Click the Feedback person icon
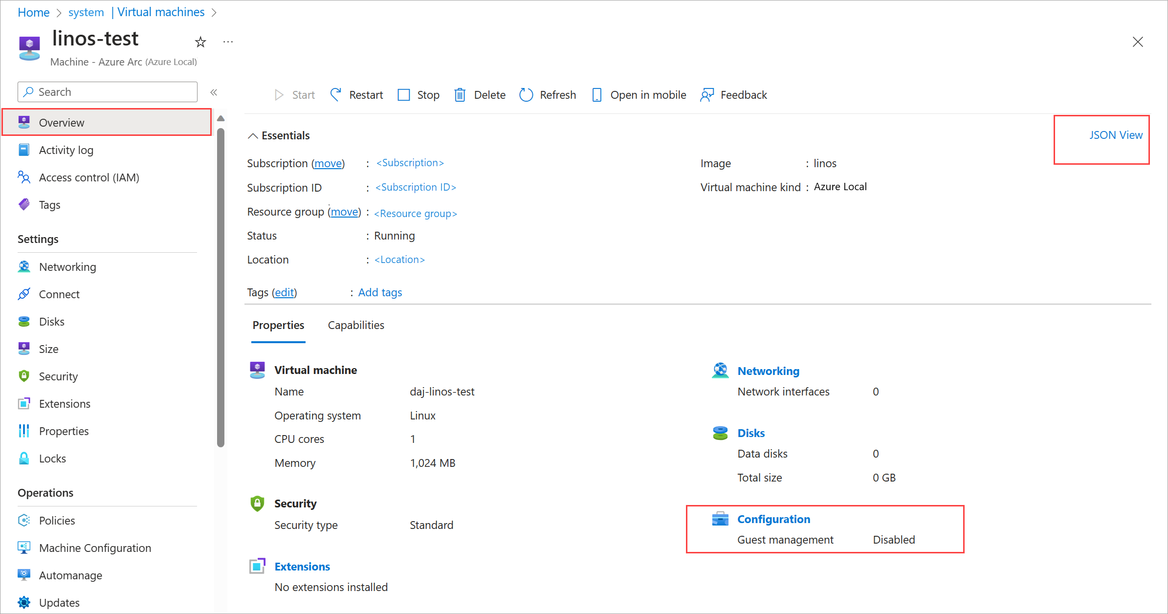 coord(707,94)
